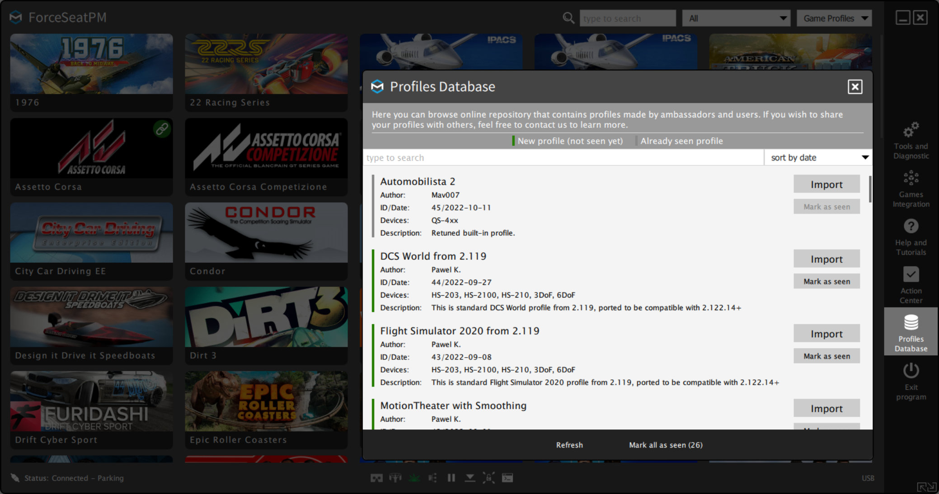
Task: Click 'Flight Simulator 2020 from 2.119' title
Action: (460, 331)
